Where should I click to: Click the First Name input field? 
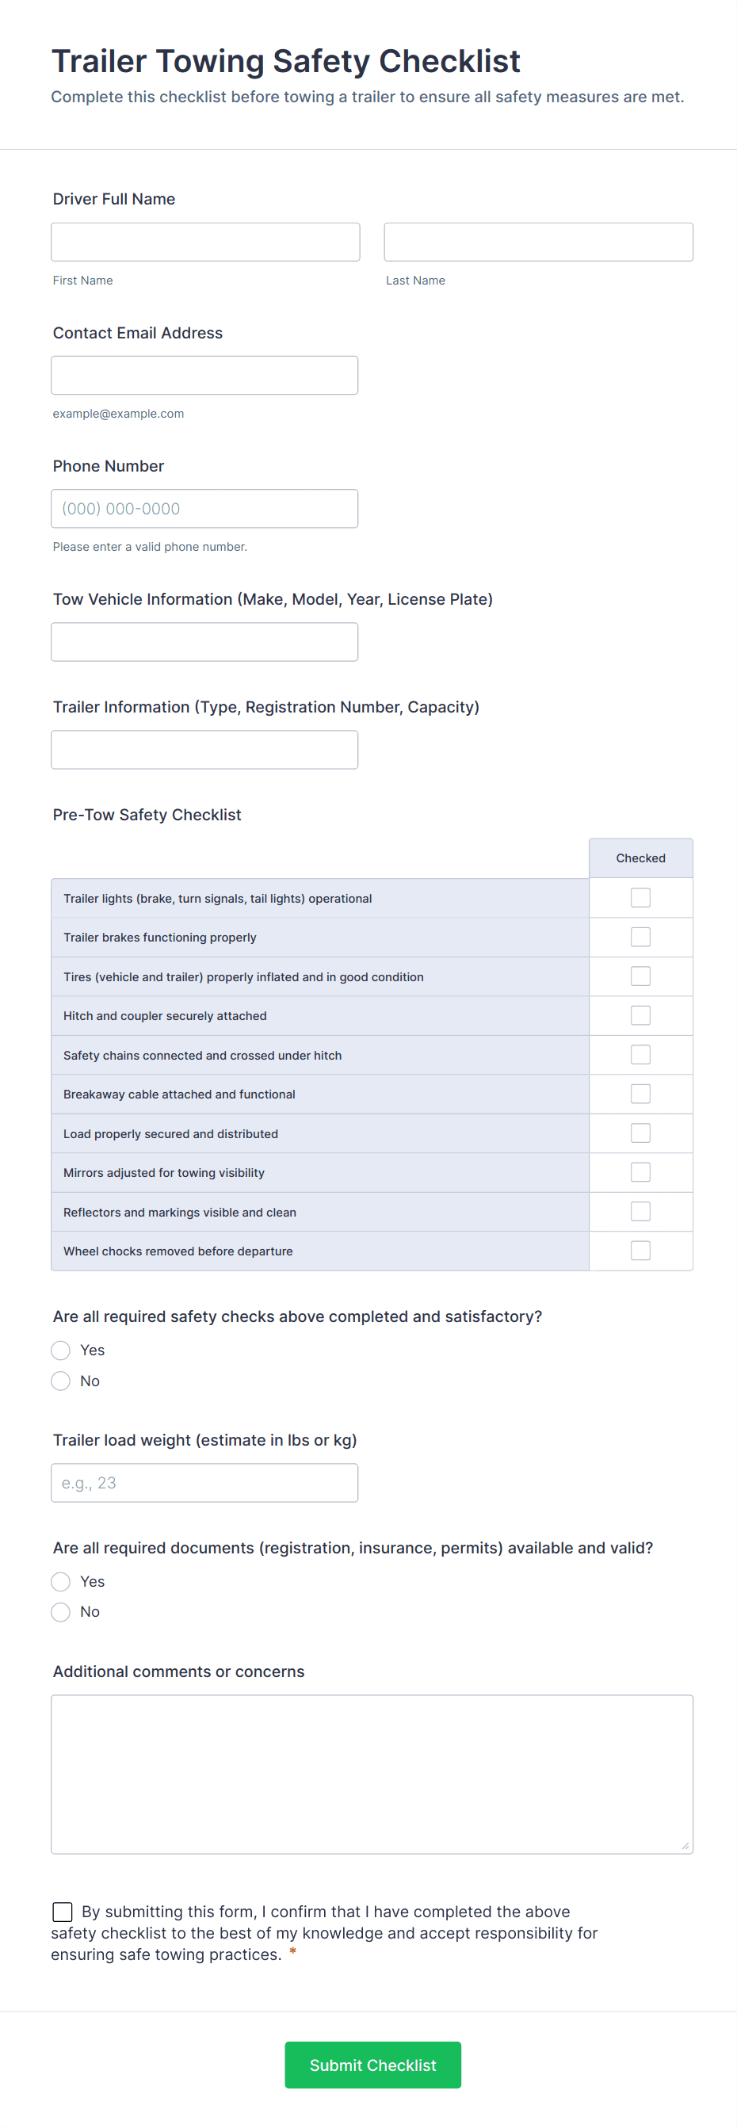pos(205,241)
